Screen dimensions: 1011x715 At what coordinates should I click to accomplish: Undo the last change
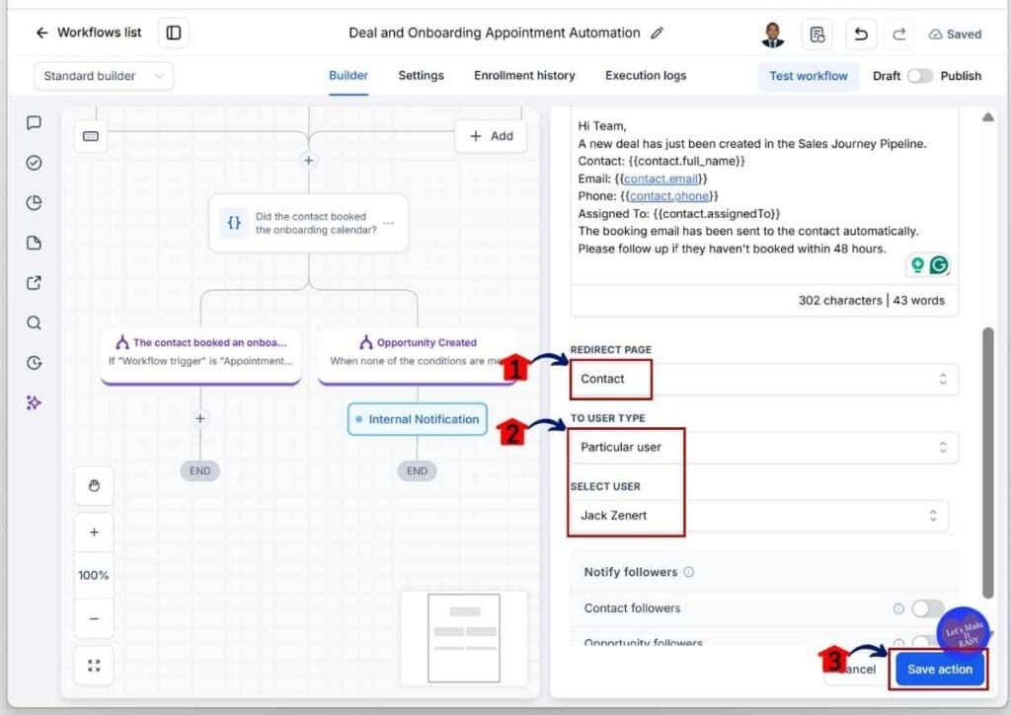861,35
